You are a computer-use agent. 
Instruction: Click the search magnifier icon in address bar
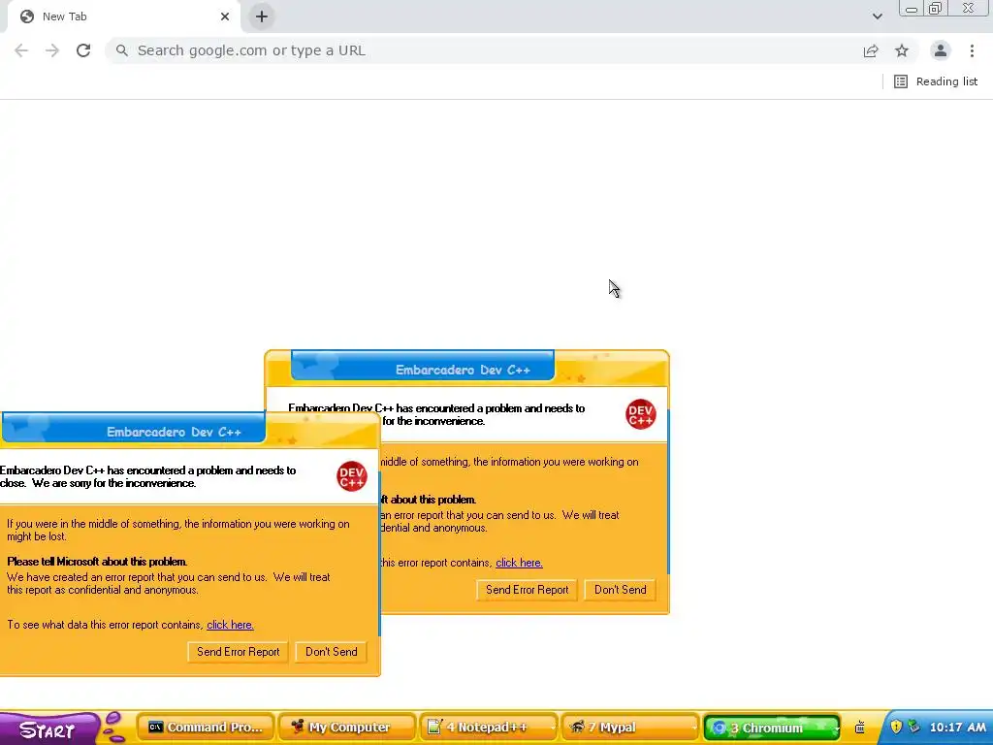121,50
